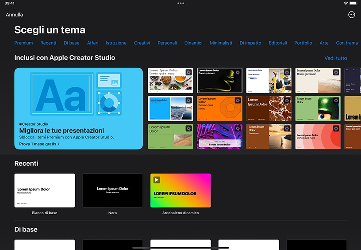Open the Portfolio category tab
The height and width of the screenshot is (250, 361).
303,43
